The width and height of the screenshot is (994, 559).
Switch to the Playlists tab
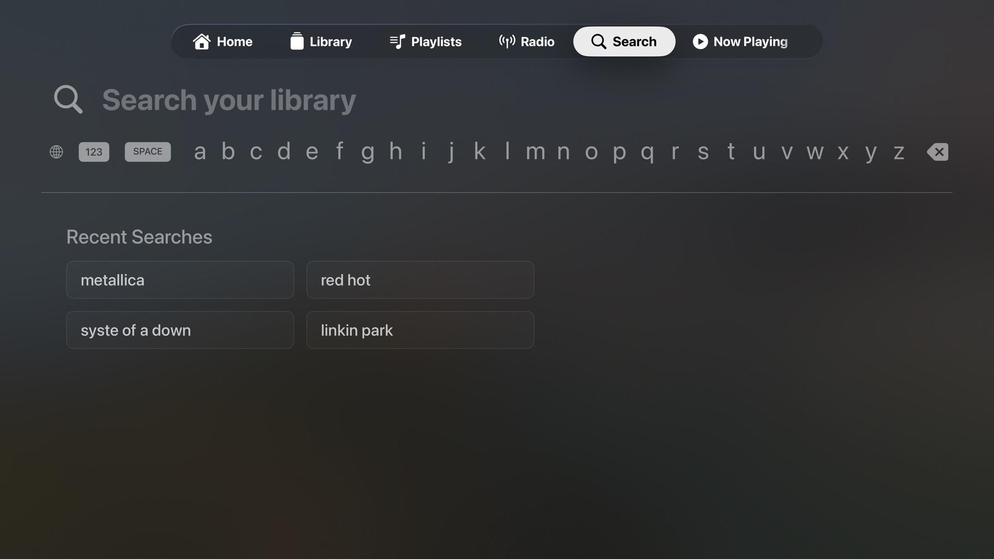[x=426, y=41]
